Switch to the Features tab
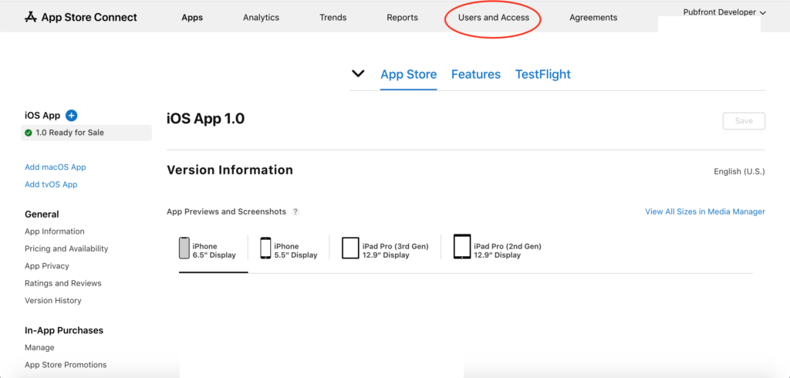The image size is (790, 378). click(x=476, y=75)
